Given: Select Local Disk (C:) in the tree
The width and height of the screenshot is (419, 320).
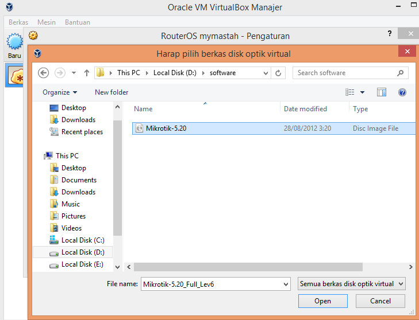Looking at the screenshot, I should (x=83, y=240).
